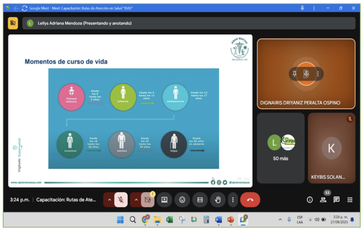
Task: Open more options three-dot menu in call bar
Action: pyautogui.click(x=233, y=200)
